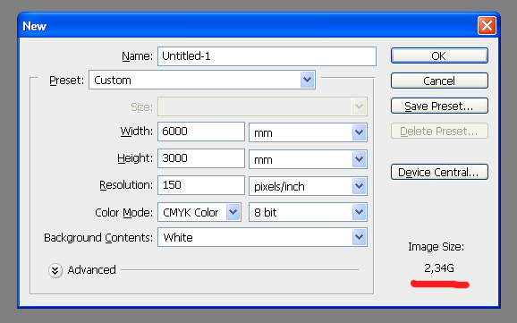
Task: Open Background Contents dropdown showing White
Action: [x=262, y=237]
